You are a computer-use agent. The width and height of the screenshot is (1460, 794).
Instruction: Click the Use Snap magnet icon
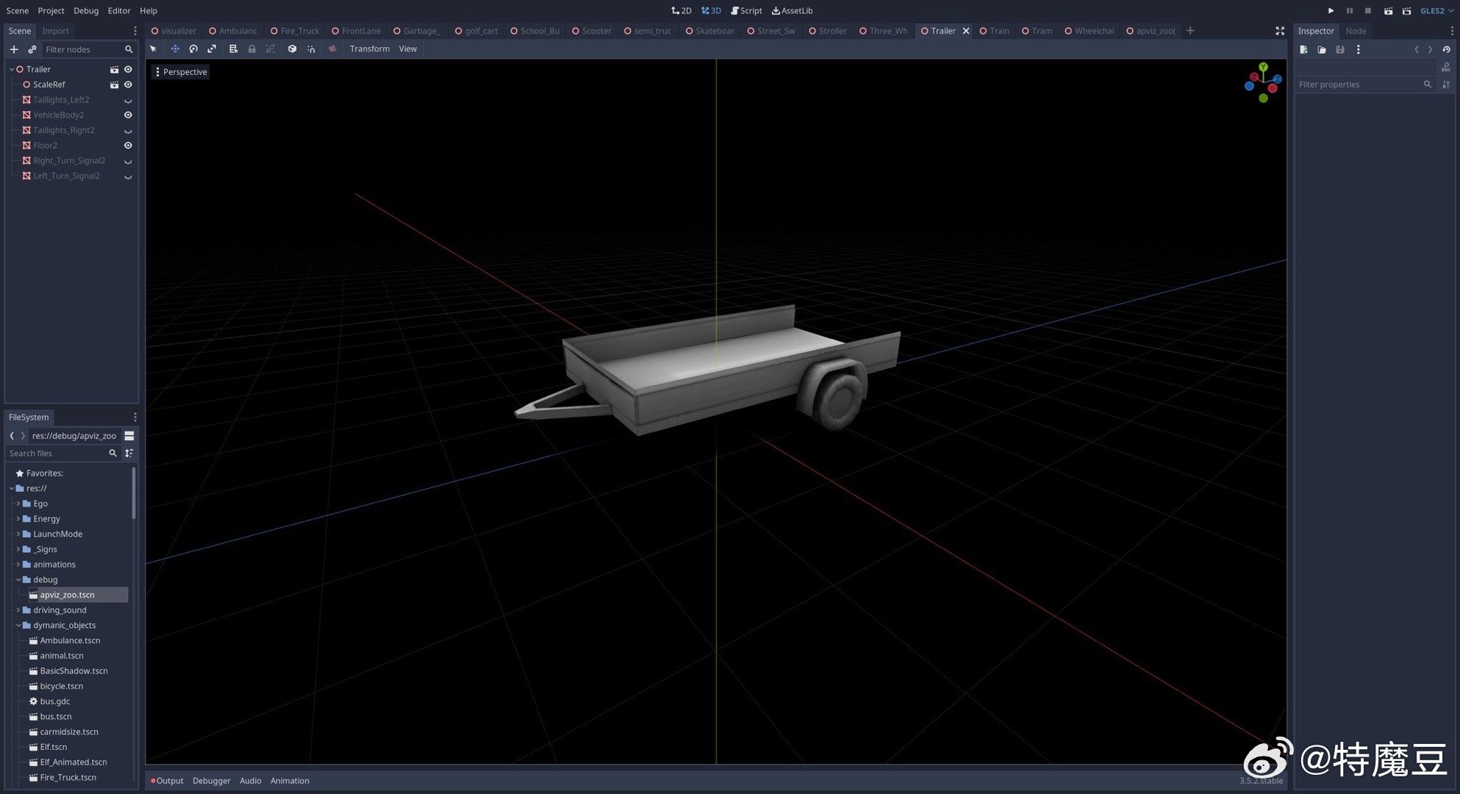[x=311, y=49]
